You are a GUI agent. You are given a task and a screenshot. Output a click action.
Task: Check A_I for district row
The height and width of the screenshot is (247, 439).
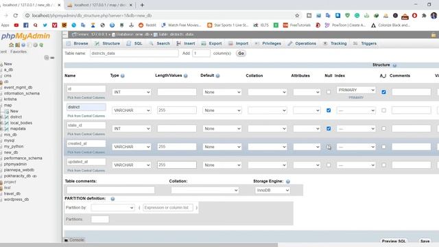click(383, 110)
